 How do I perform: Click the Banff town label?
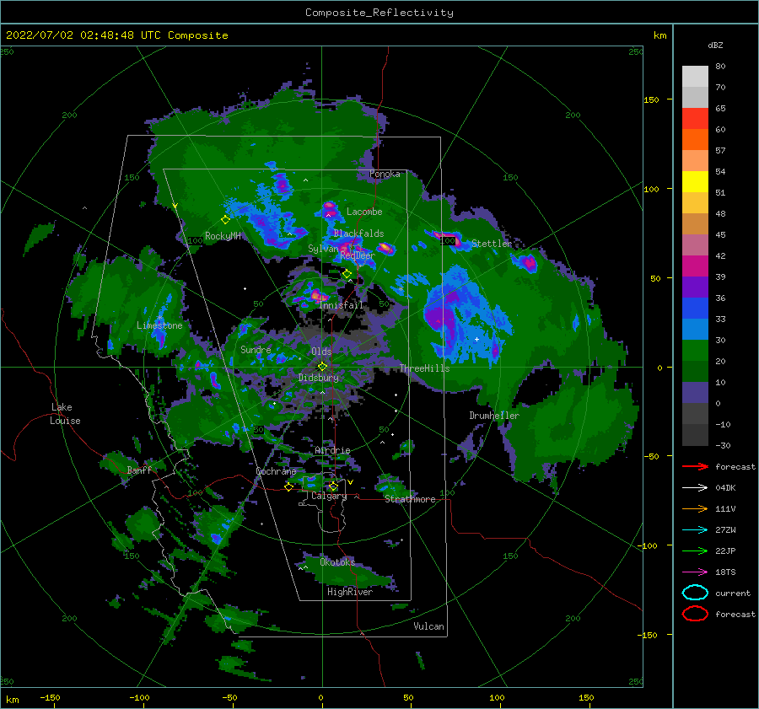139,470
